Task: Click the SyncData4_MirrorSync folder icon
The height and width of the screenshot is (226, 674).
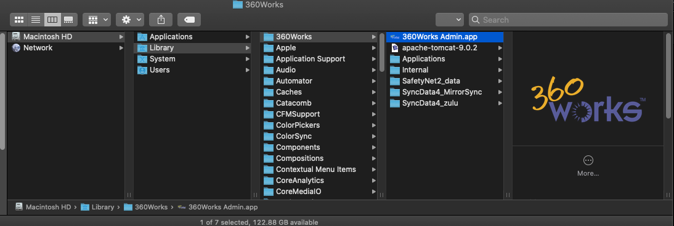Action: tap(394, 92)
